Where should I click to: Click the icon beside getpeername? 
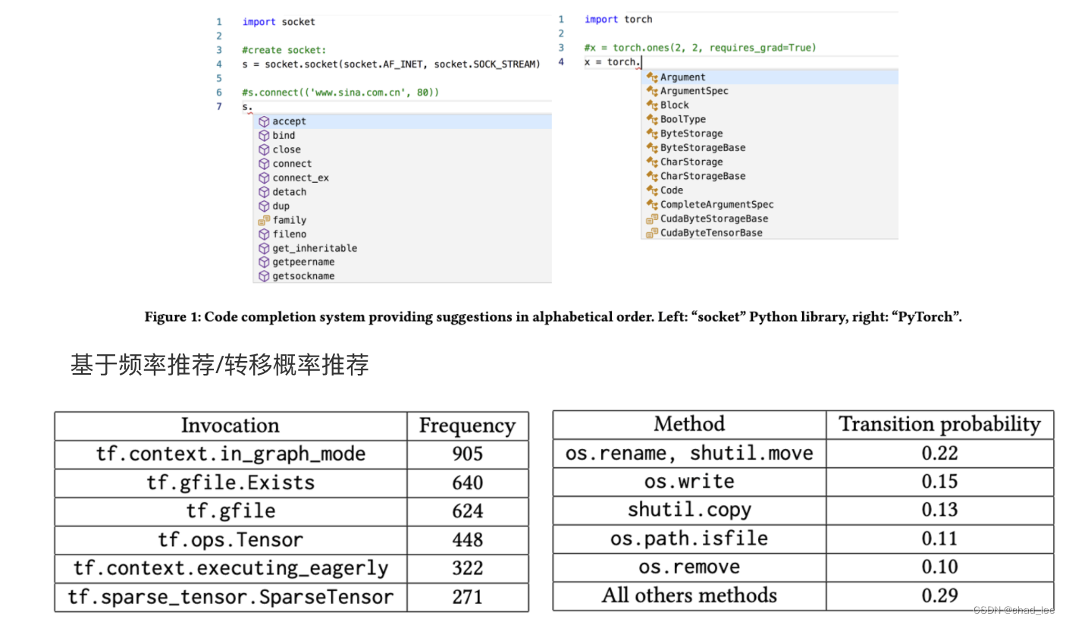click(x=264, y=262)
